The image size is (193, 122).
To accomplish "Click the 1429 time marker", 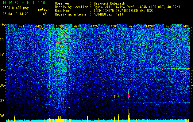I will (x=168, y=26).
